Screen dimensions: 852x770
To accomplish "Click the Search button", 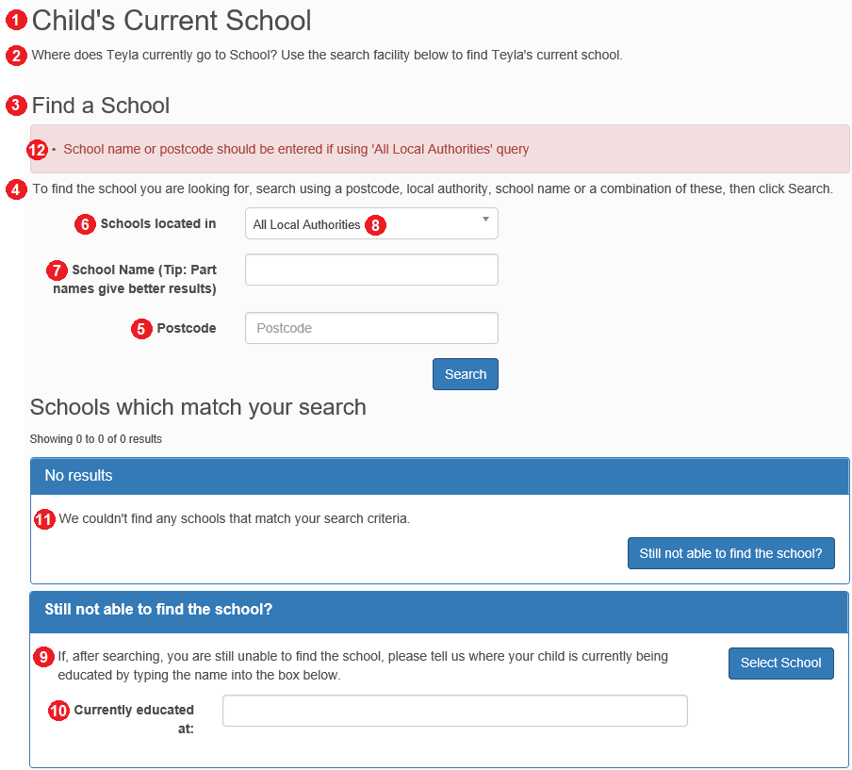I will click(x=466, y=374).
